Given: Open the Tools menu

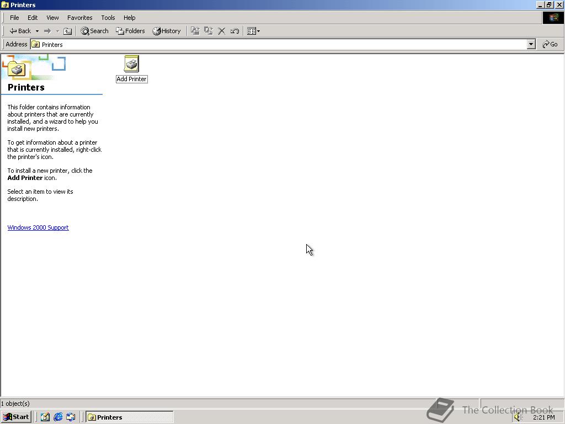Looking at the screenshot, I should [x=108, y=18].
